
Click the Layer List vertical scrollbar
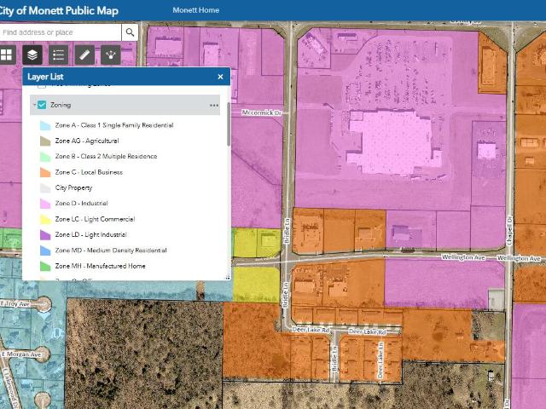(228, 128)
